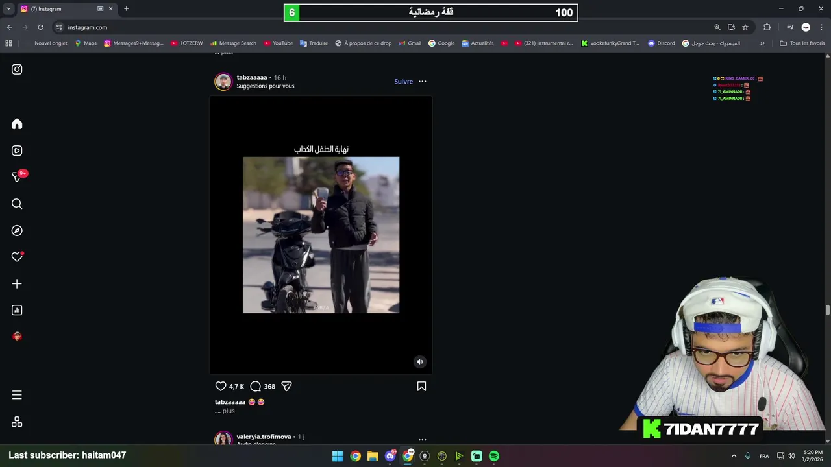Open the browser extensions puzzle icon
This screenshot has height=467, width=831.
point(767,27)
